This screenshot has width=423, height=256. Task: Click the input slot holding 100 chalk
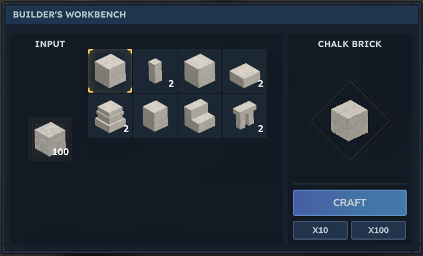(x=50, y=138)
